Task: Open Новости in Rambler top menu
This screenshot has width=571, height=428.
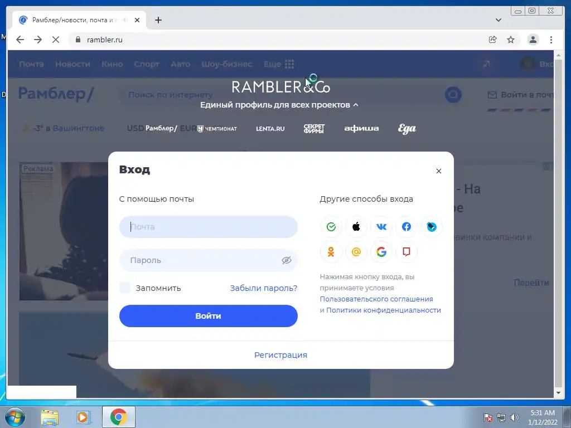Action: pyautogui.click(x=73, y=64)
